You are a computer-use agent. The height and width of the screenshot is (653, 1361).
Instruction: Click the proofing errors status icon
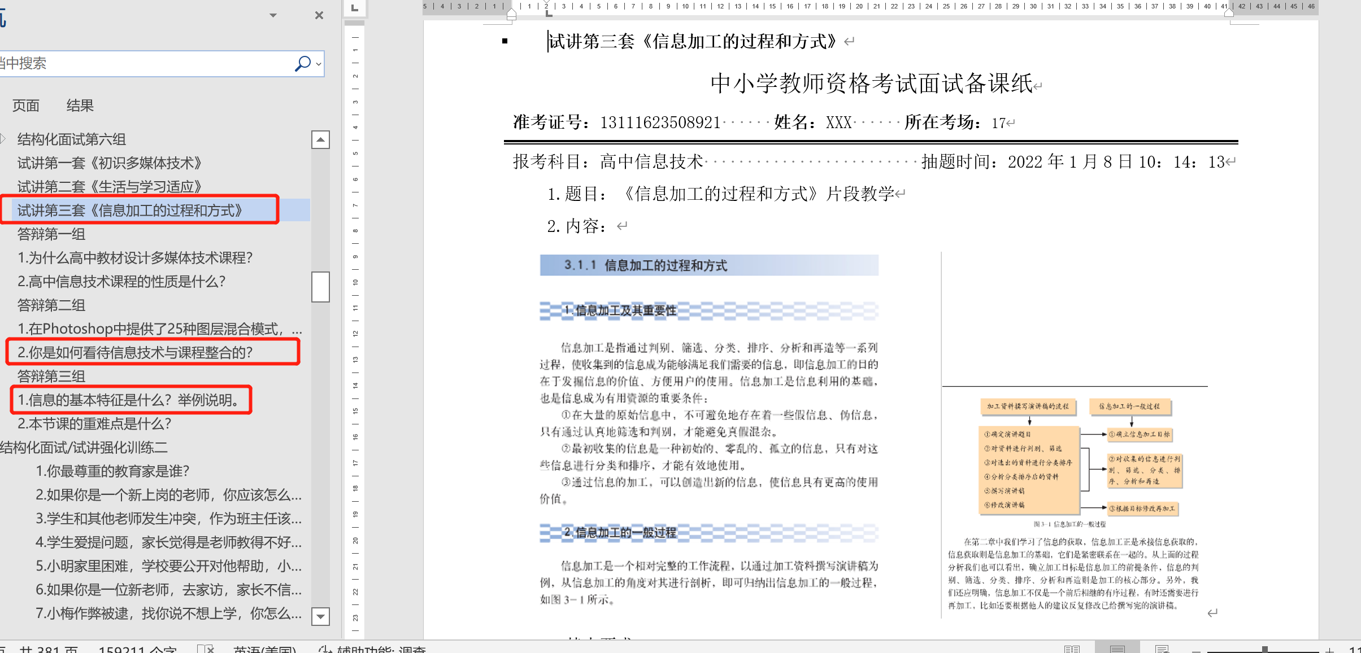(205, 649)
